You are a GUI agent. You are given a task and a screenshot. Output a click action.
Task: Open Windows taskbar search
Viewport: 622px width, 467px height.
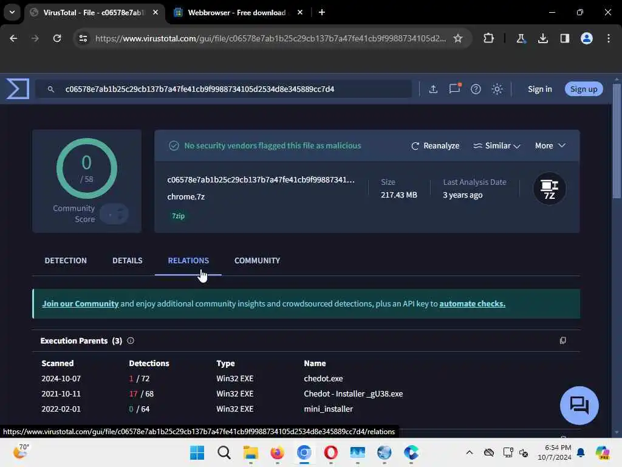224,452
